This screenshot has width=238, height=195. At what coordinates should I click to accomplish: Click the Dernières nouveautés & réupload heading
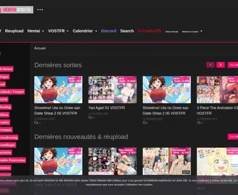click(x=81, y=137)
